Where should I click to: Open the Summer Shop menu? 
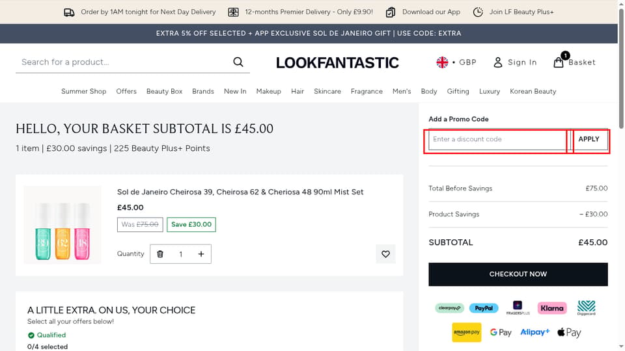point(84,91)
